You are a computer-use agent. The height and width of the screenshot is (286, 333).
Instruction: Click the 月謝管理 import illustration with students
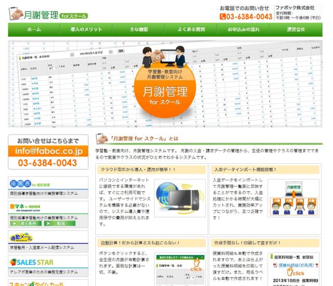293,198
